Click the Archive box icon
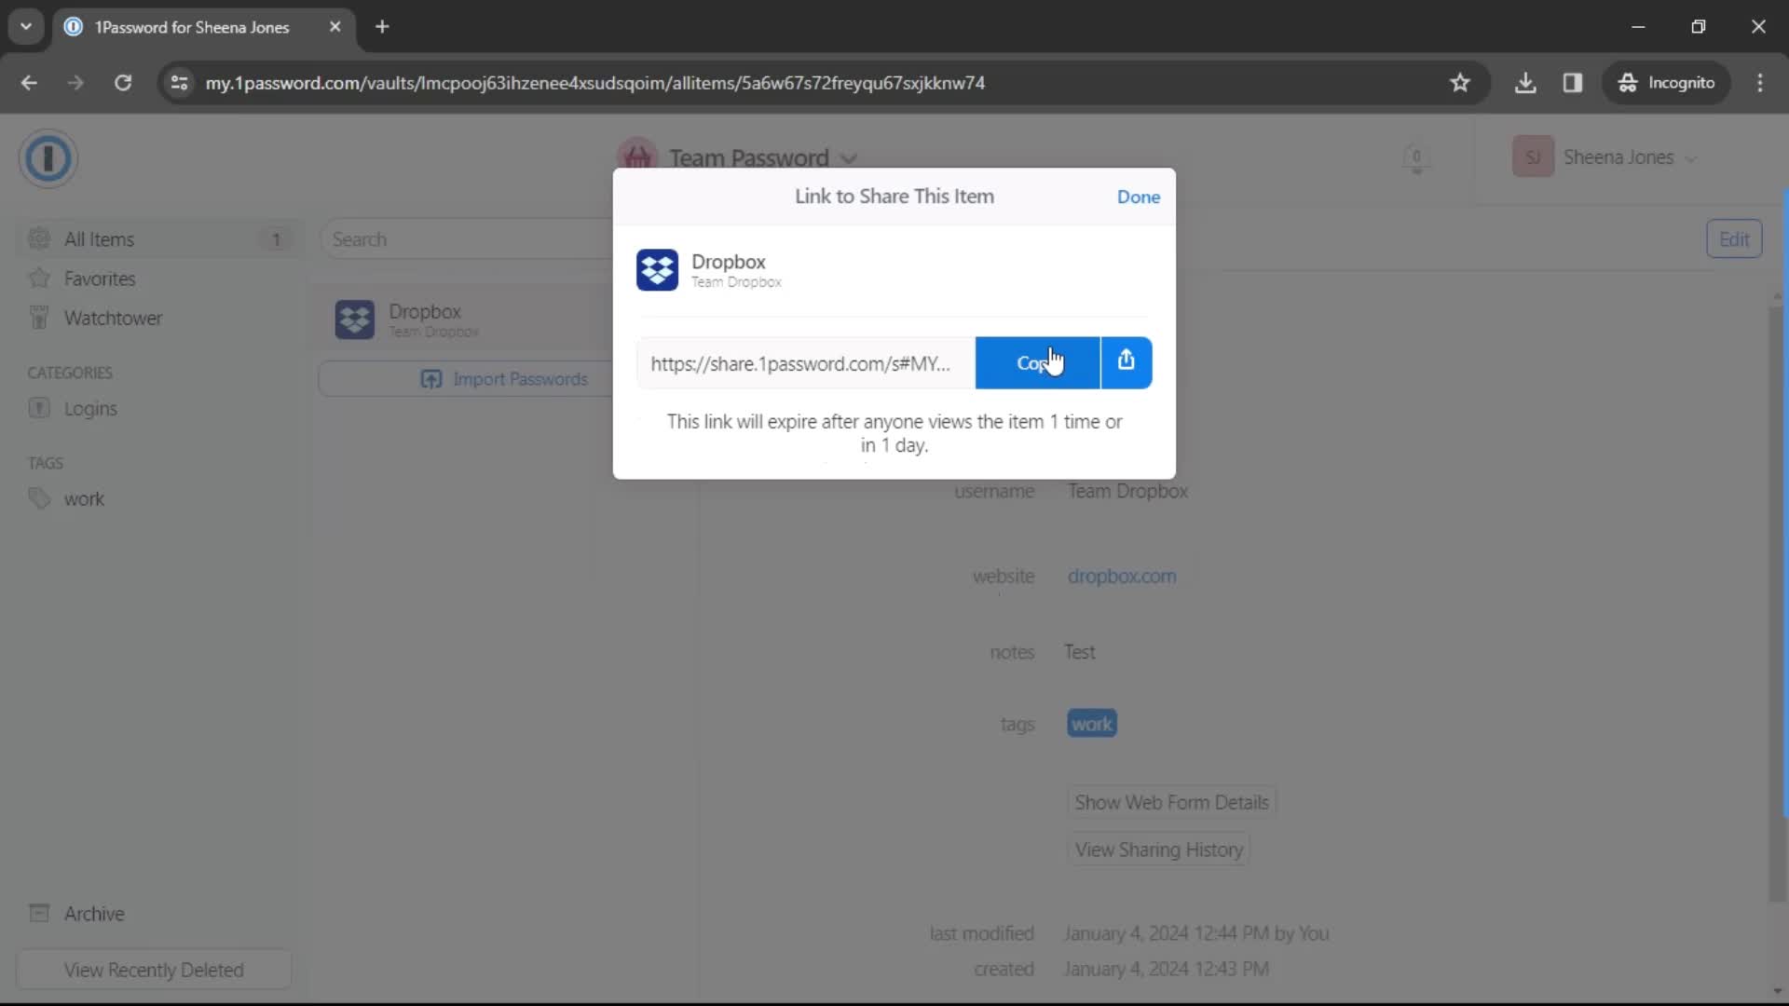 [x=39, y=913]
